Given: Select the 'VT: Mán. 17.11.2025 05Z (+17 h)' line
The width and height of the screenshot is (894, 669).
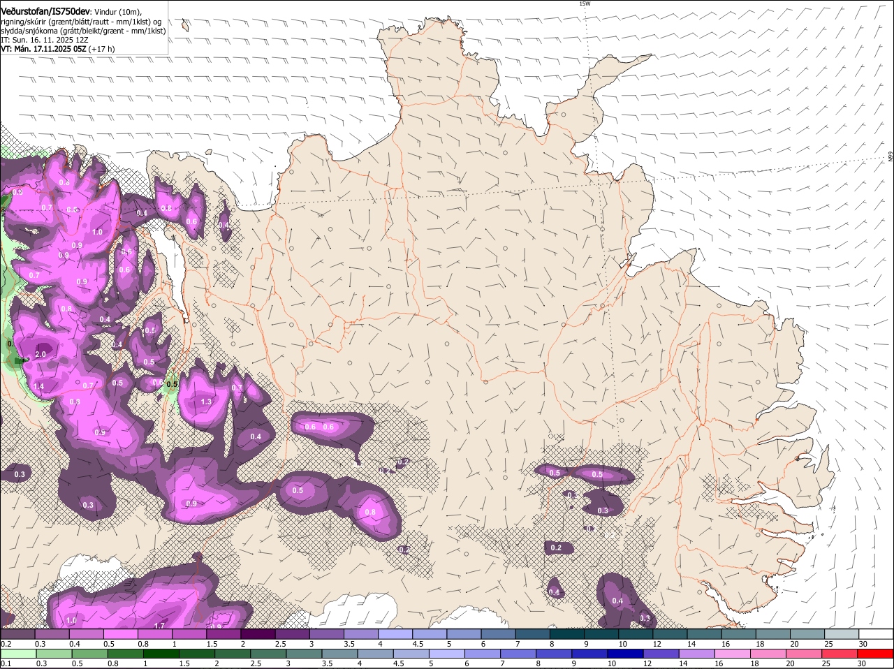Looking at the screenshot, I should tap(58, 49).
